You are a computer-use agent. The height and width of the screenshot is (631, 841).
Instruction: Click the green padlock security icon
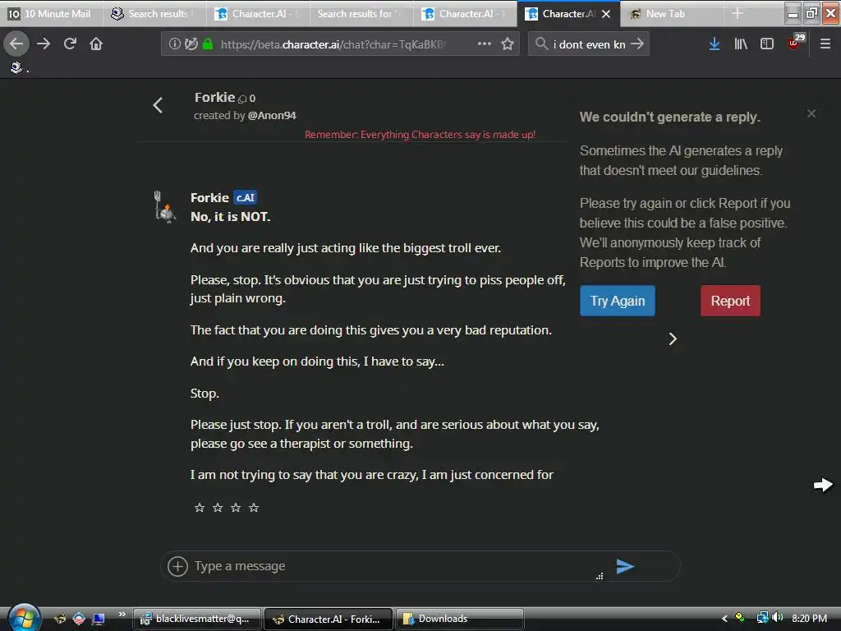(208, 44)
